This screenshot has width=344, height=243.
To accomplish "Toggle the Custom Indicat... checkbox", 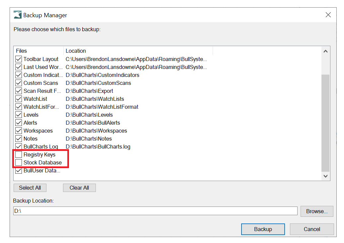I will [19, 75].
